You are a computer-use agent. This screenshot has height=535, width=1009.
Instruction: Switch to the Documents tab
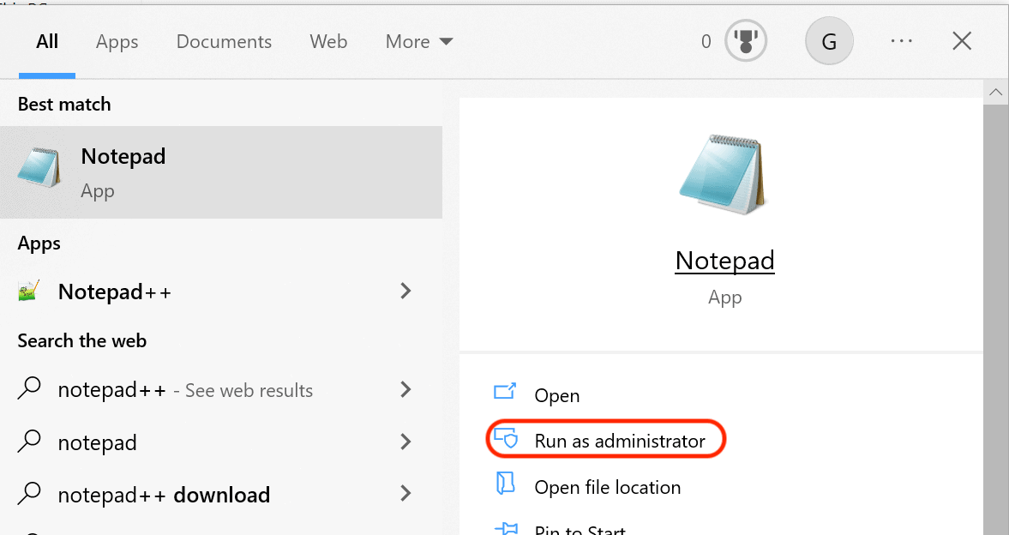click(224, 41)
